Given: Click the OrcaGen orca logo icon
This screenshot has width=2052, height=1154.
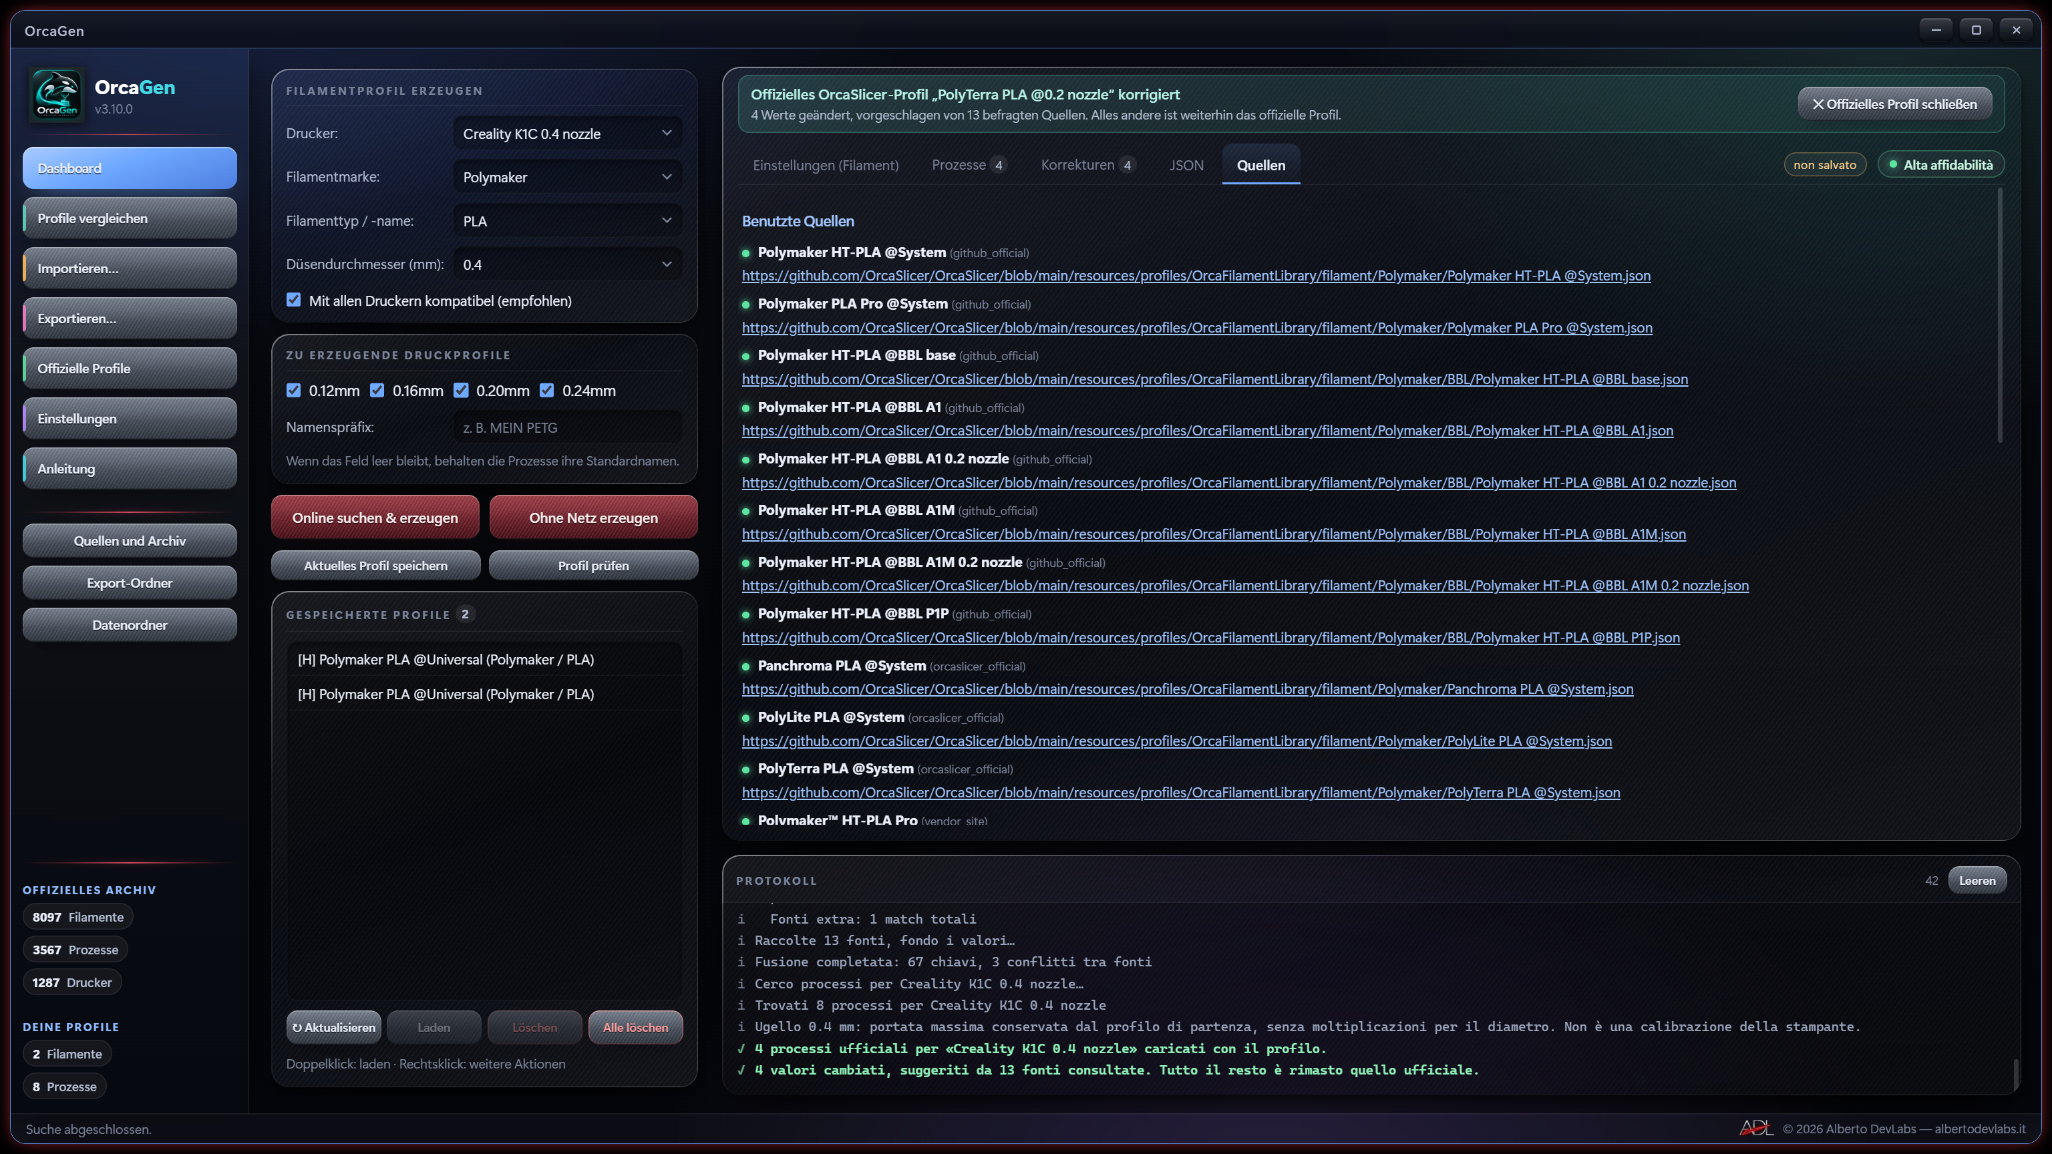Looking at the screenshot, I should [x=57, y=95].
